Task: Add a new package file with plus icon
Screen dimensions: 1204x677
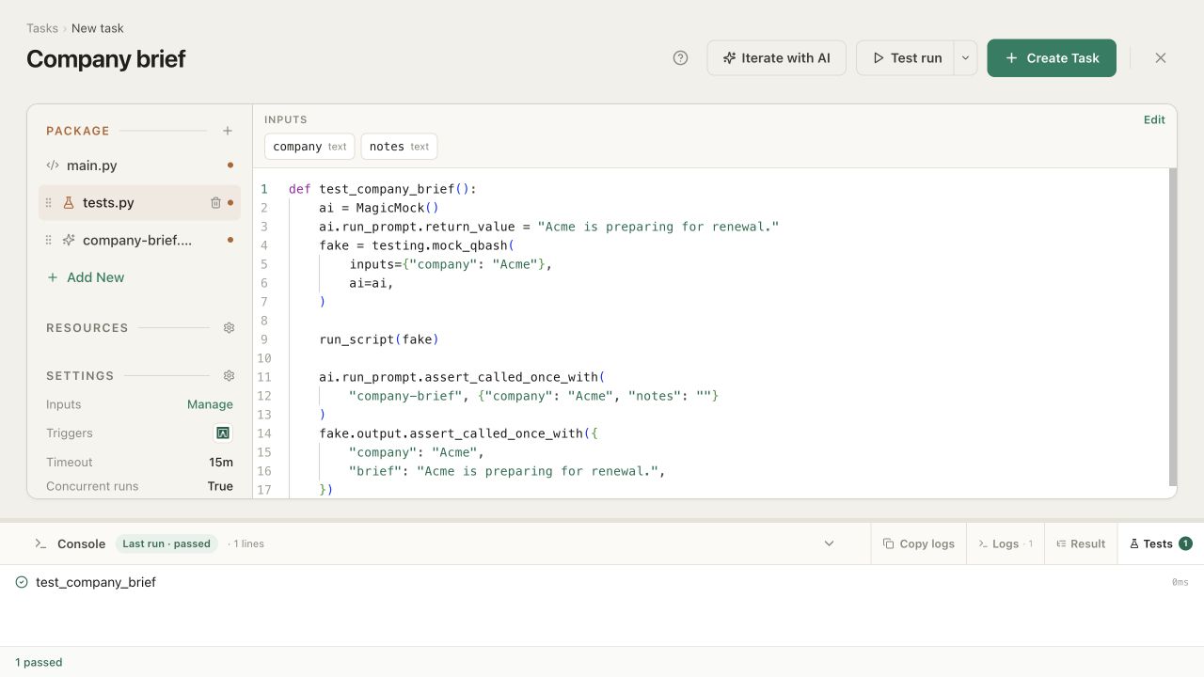Action: 228,131
